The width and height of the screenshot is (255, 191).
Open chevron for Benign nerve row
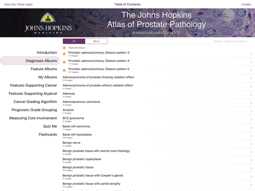pyautogui.click(x=251, y=144)
